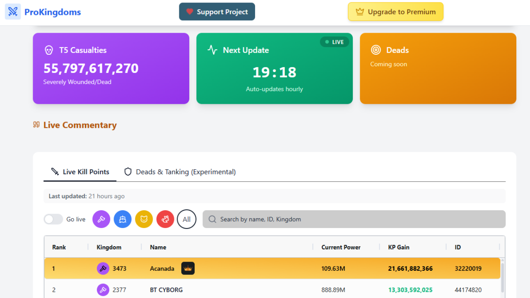Select the All filter button
This screenshot has width=530, height=298.
click(x=187, y=219)
